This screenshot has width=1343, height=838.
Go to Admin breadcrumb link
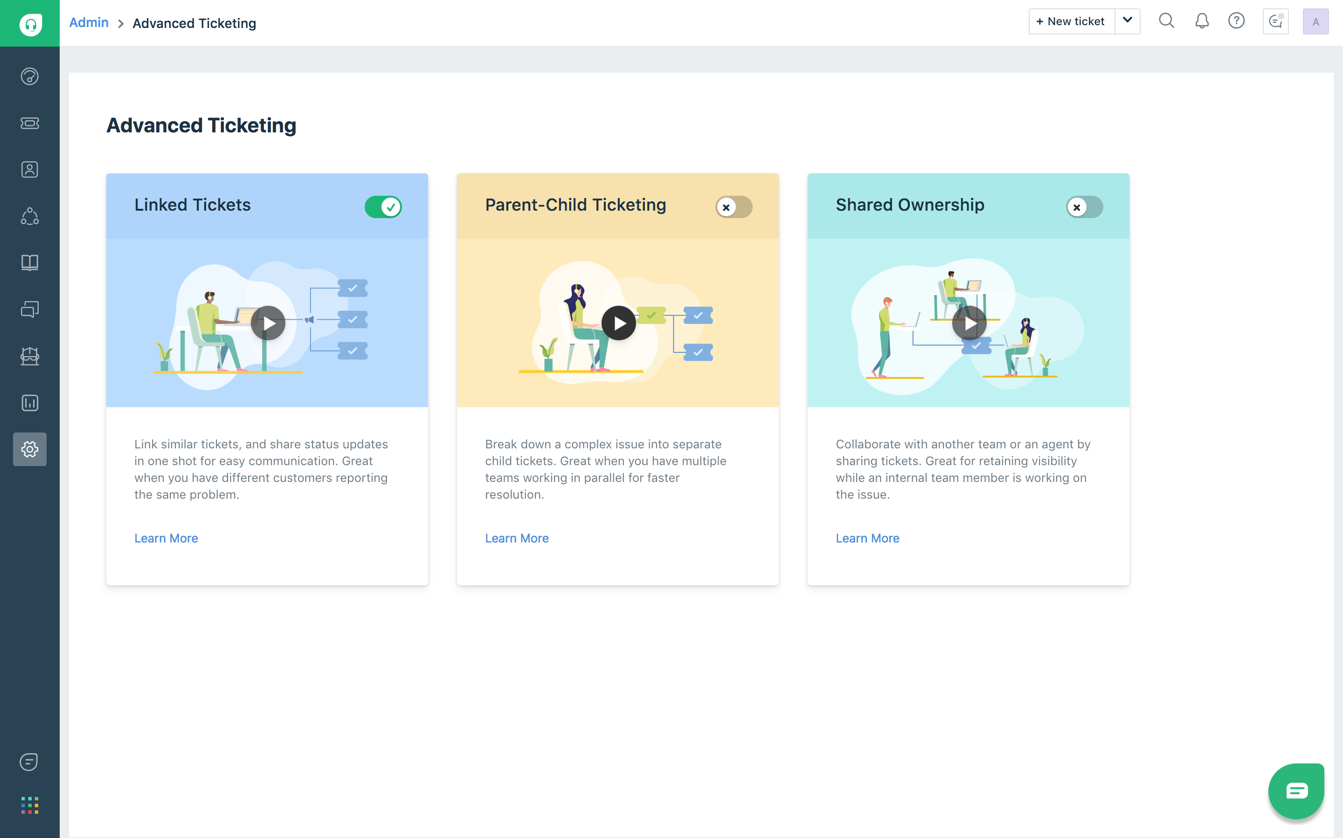click(89, 23)
